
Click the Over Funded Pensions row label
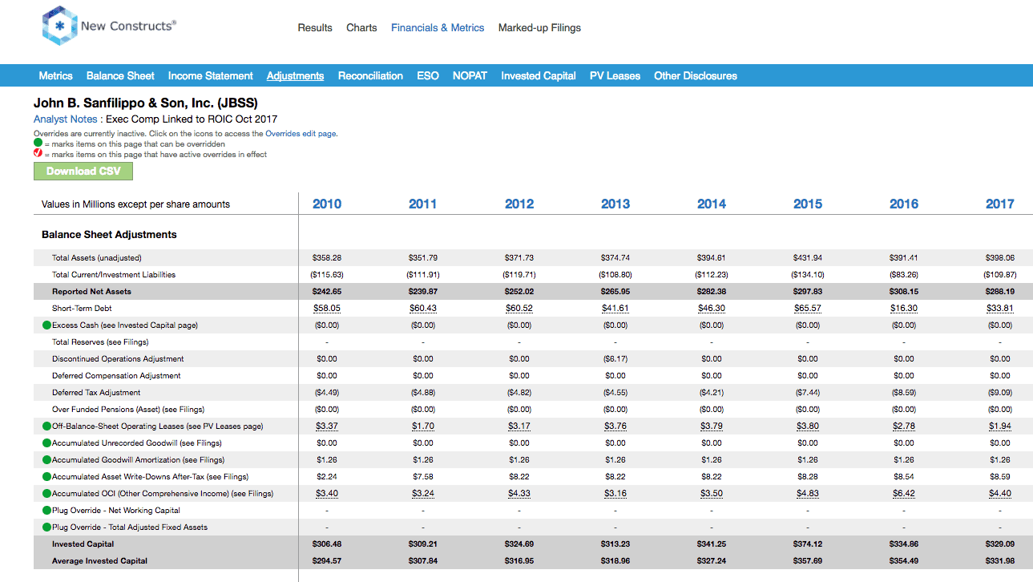tap(128, 410)
